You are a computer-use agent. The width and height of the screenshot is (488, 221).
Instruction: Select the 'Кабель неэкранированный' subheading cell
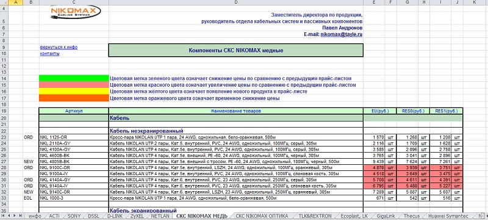coord(236,131)
